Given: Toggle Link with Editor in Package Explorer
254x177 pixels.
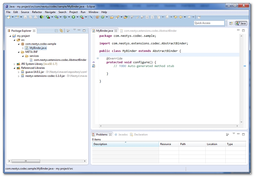Looking at the screenshot, I should (x=61, y=31).
